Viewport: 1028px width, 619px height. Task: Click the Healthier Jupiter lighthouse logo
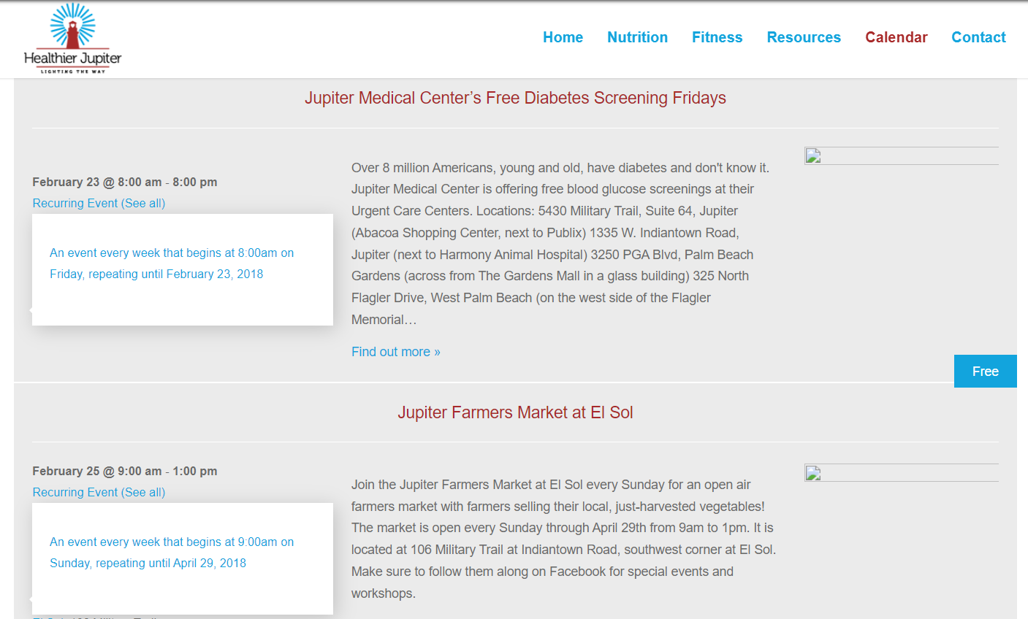(x=72, y=38)
